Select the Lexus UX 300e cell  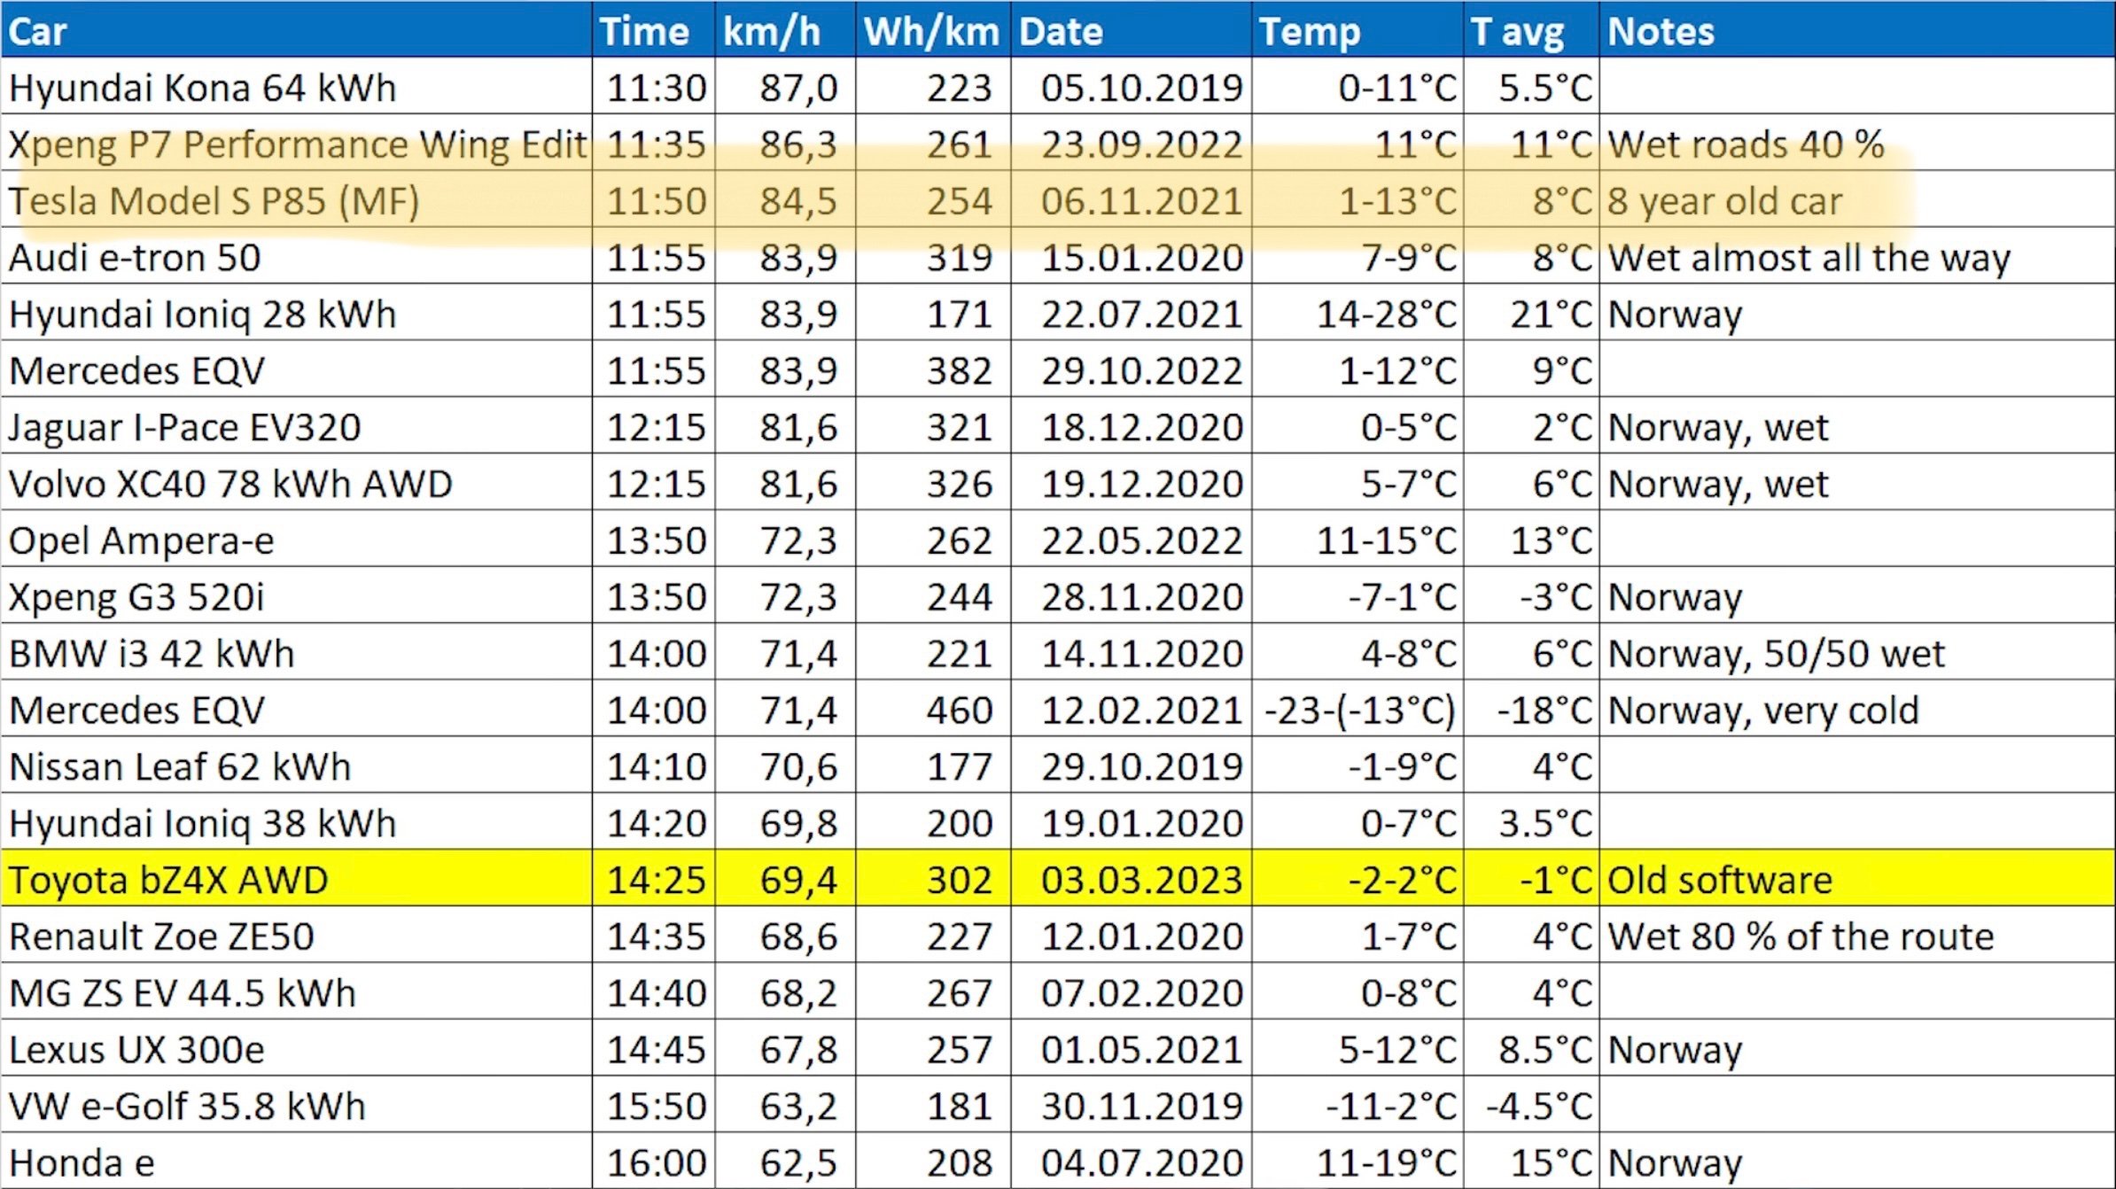tap(297, 1049)
